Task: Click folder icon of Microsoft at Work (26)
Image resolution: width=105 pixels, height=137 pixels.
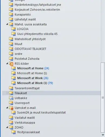Action: (14, 78)
